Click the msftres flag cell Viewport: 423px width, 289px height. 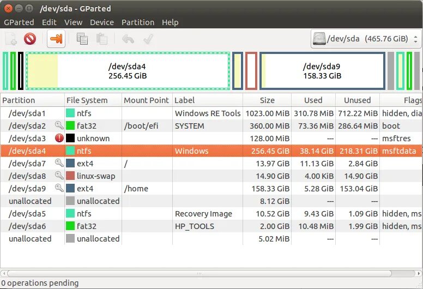tap(401, 138)
